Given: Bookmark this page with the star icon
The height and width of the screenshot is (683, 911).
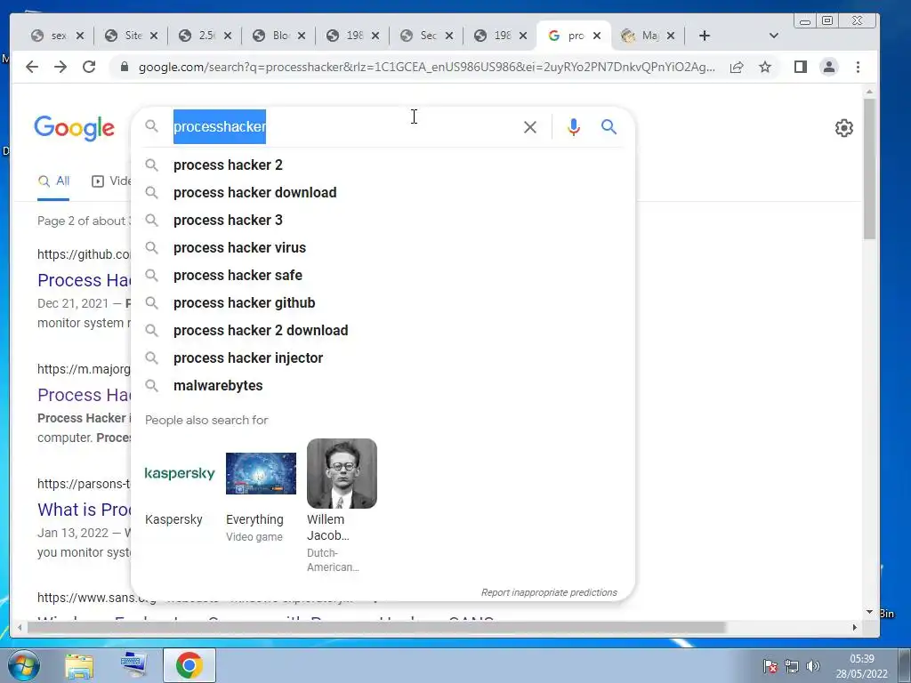Looking at the screenshot, I should 765,67.
